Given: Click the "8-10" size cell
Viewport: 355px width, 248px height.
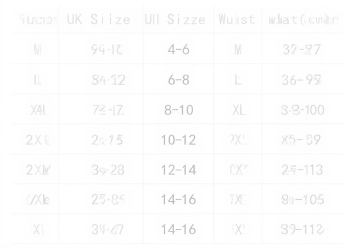Looking at the screenshot, I should [178, 110].
